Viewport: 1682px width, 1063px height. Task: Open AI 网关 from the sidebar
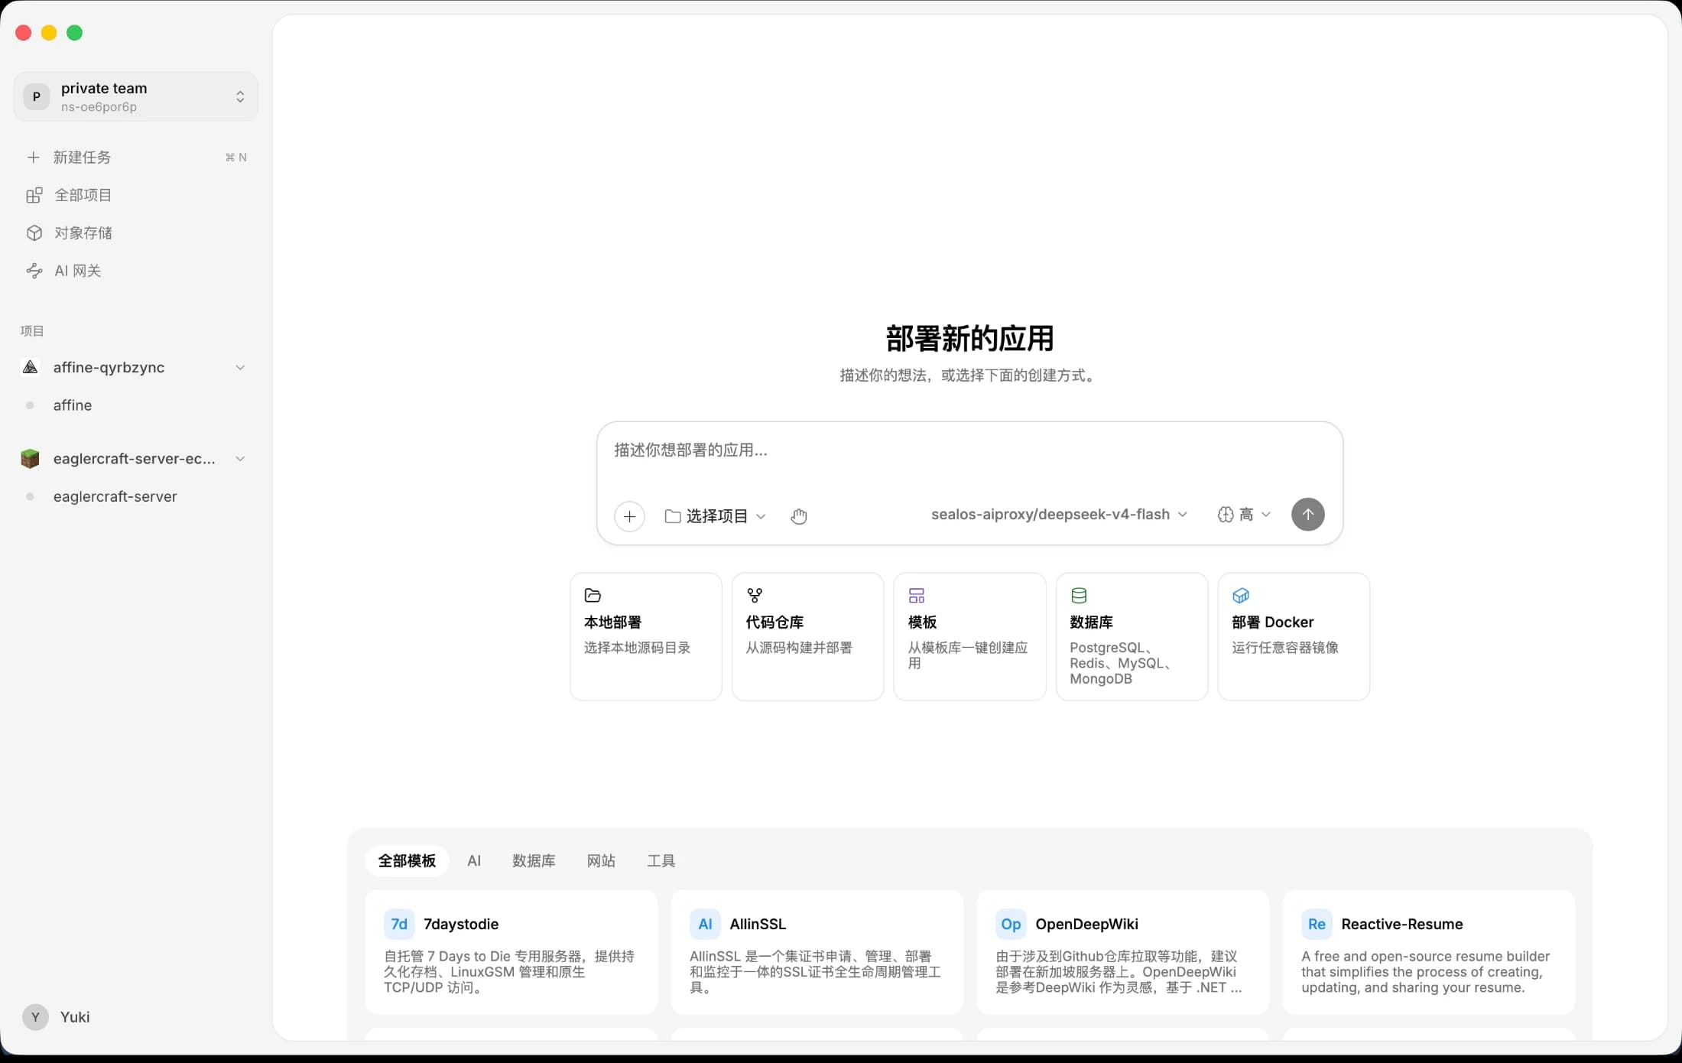[135, 271]
